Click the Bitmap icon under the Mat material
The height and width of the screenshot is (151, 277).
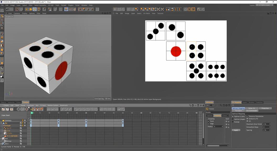5,141
